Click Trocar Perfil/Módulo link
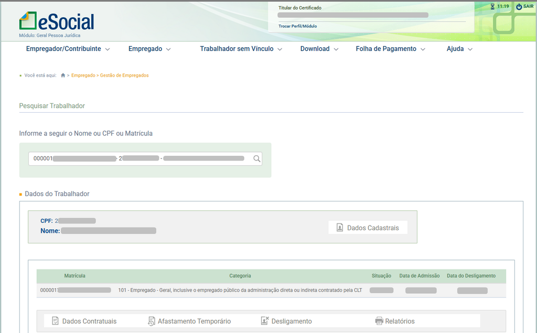The image size is (537, 333). click(297, 26)
